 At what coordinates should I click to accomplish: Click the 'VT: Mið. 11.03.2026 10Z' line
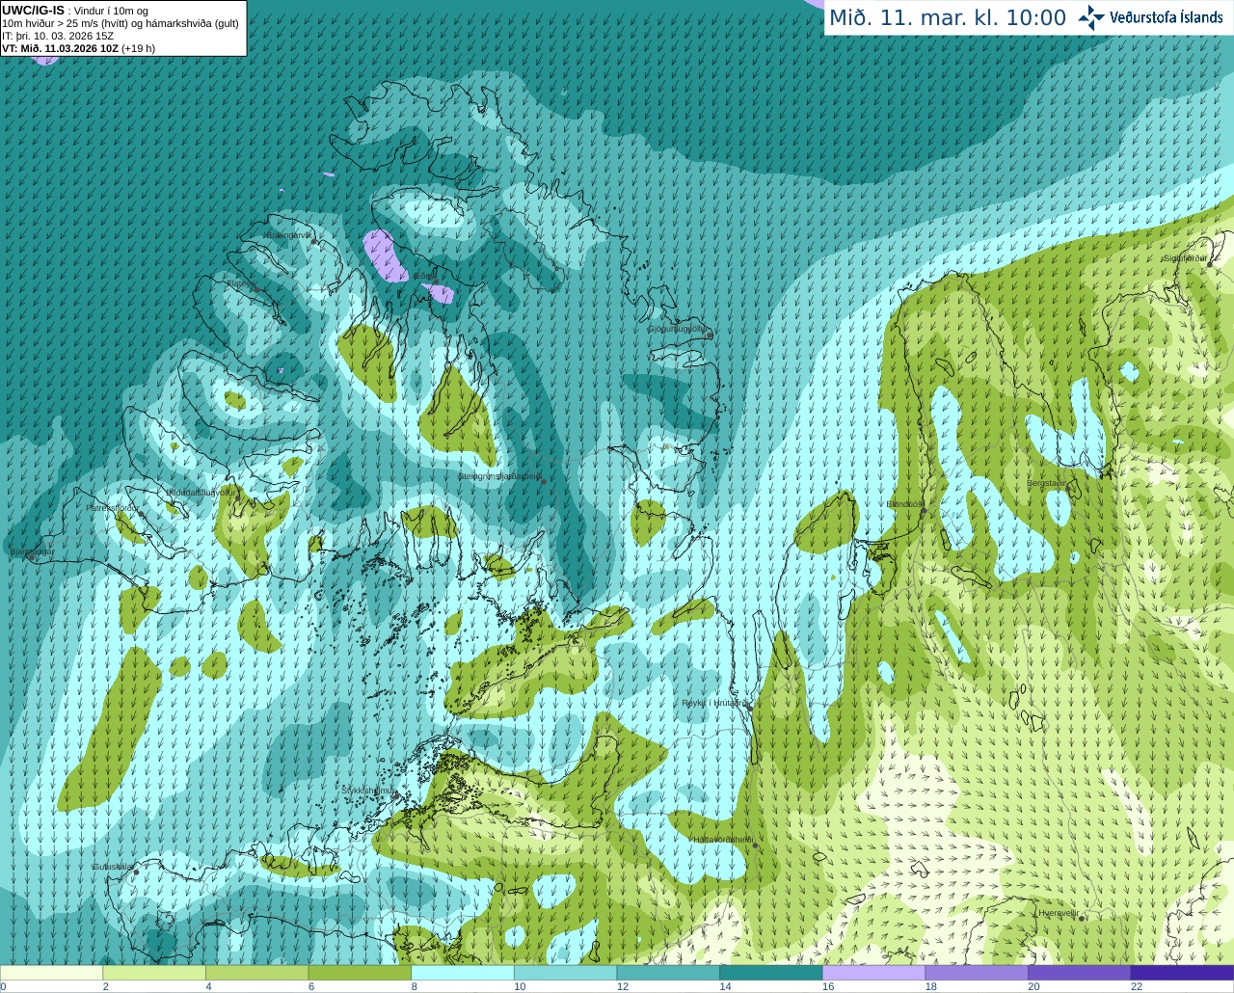tap(60, 48)
